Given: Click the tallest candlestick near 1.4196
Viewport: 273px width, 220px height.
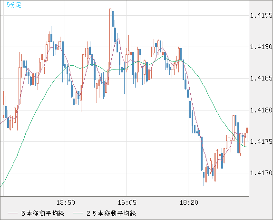Looking at the screenshot, I should (110, 38).
